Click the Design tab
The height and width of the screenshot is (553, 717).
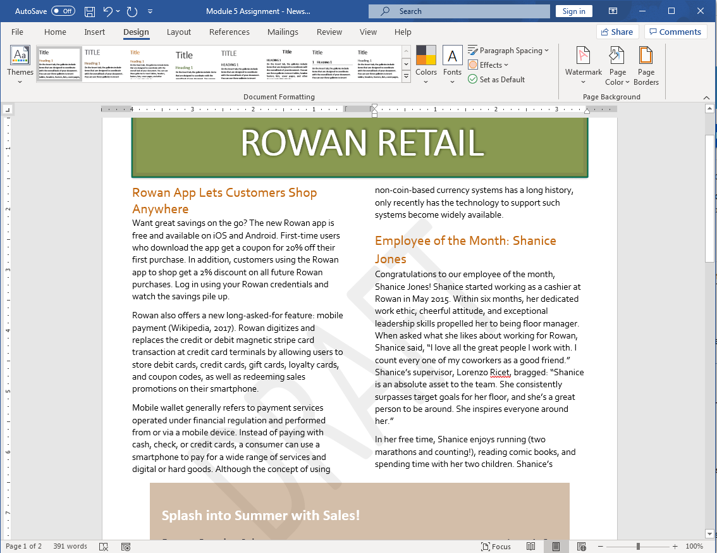pyautogui.click(x=137, y=32)
